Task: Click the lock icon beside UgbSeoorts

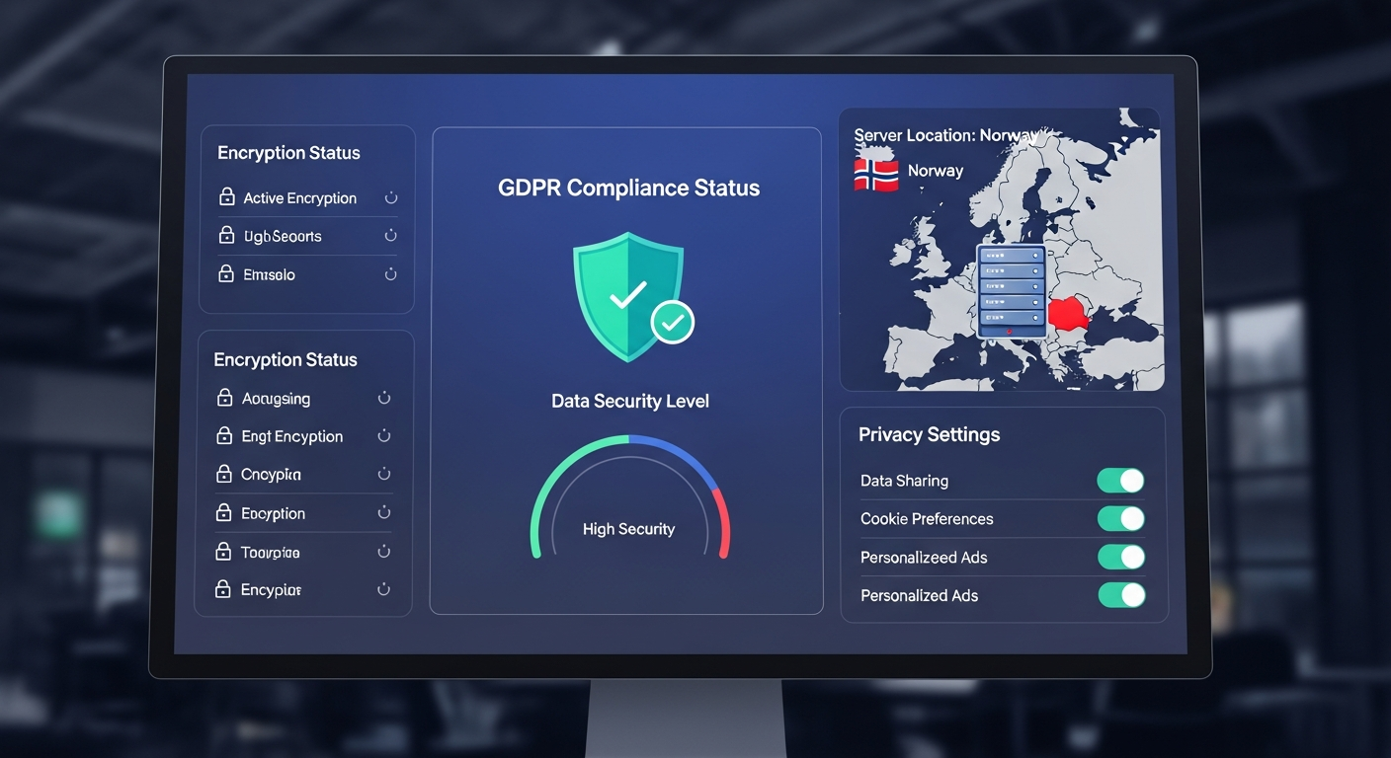Action: coord(226,235)
